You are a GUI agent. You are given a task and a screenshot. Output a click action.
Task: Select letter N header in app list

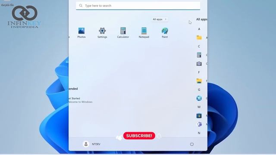pyautogui.click(x=199, y=133)
